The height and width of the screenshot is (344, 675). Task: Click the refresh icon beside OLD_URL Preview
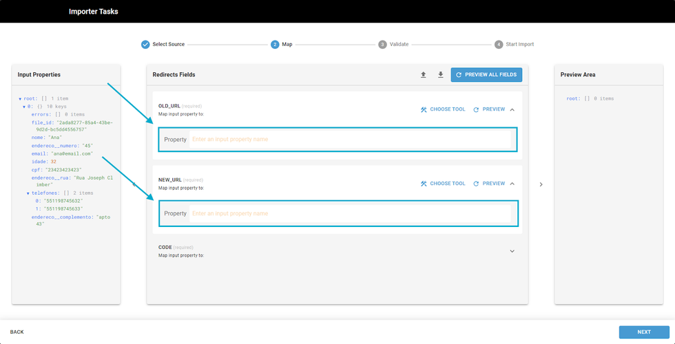pos(476,109)
